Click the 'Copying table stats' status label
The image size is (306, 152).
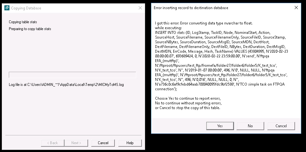(x=25, y=22)
